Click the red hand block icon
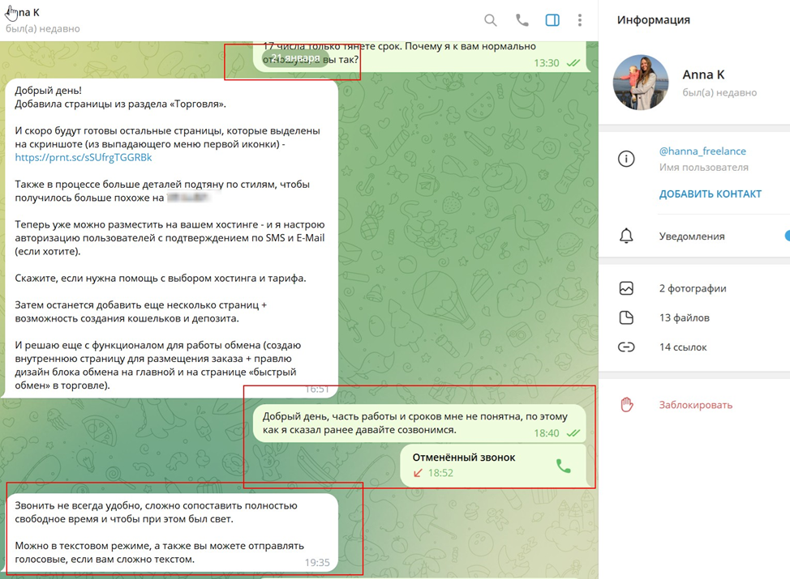 (x=626, y=405)
